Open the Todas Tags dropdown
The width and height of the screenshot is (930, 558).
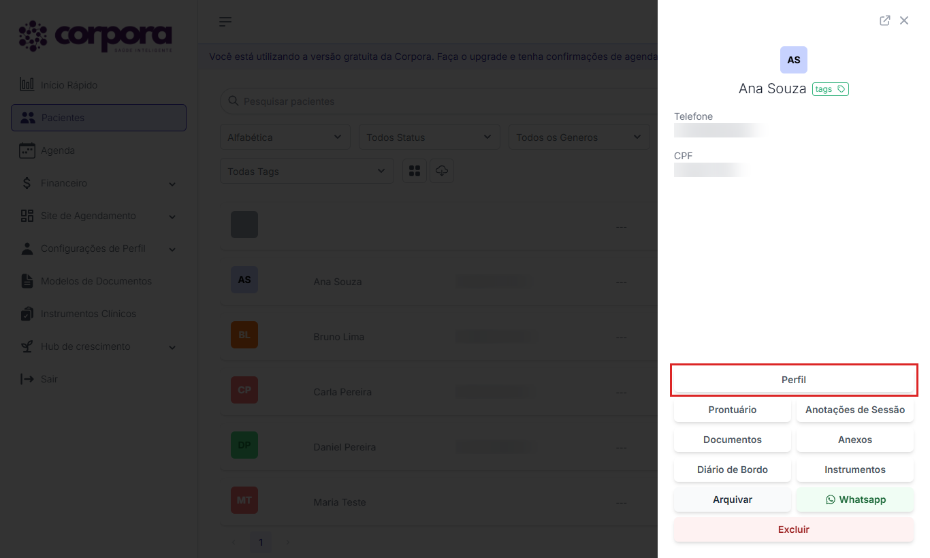(307, 171)
